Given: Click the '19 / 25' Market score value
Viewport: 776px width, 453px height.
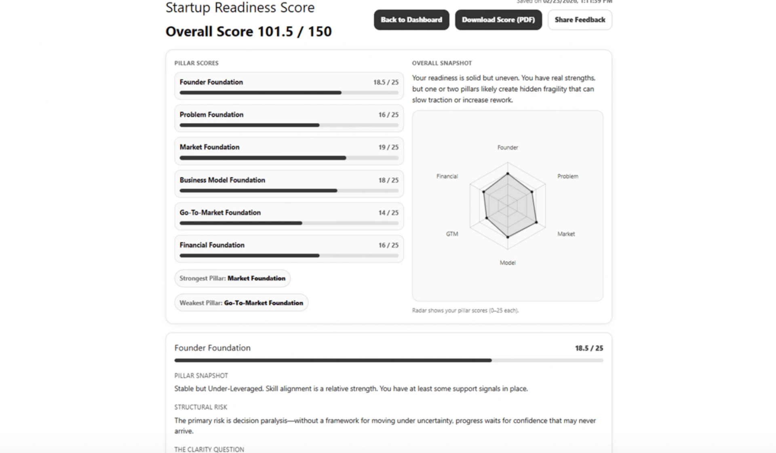Looking at the screenshot, I should click(388, 147).
